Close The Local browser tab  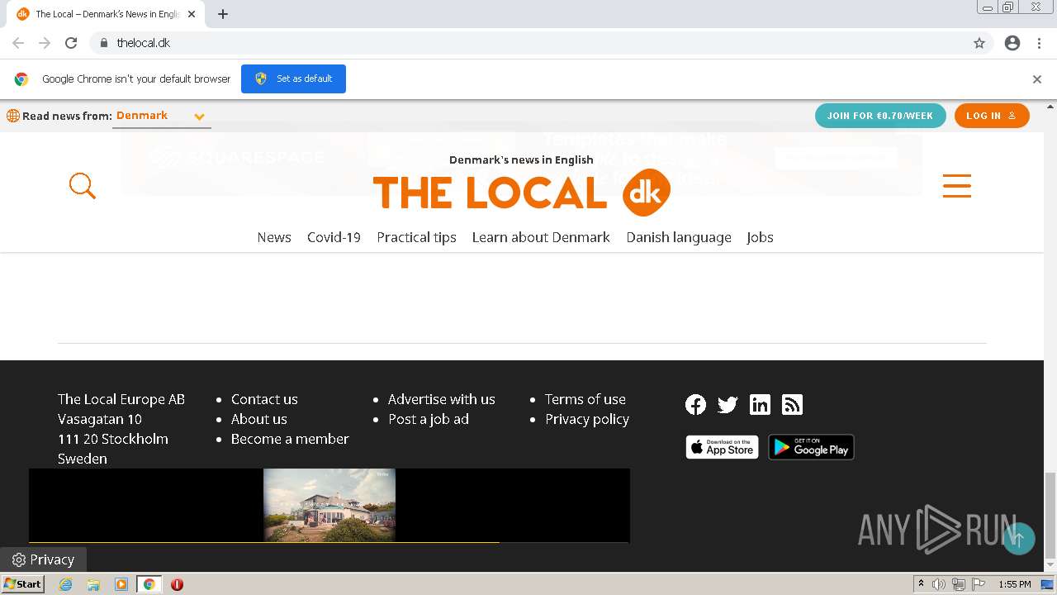[192, 14]
